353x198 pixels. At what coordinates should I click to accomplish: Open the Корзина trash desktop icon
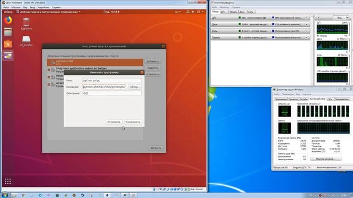point(26,24)
